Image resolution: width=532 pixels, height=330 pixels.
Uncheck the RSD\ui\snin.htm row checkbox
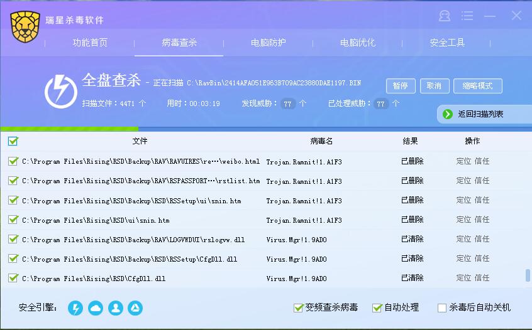[13, 220]
